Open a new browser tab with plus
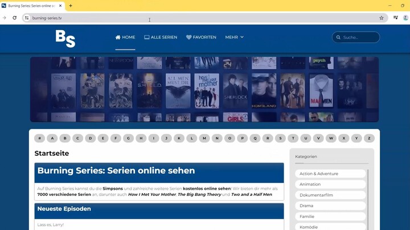This screenshot has height=230, width=410. coord(71,6)
